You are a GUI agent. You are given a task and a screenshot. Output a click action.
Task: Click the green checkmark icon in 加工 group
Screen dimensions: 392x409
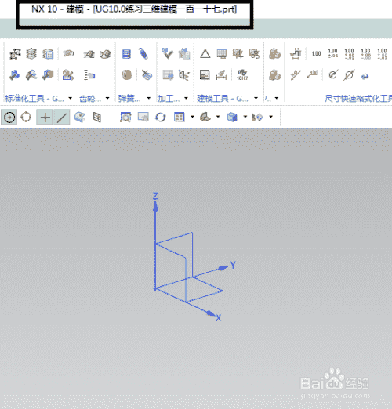[x=167, y=53]
